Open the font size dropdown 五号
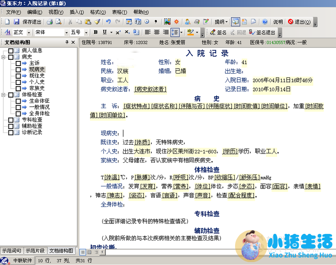 point(86,32)
